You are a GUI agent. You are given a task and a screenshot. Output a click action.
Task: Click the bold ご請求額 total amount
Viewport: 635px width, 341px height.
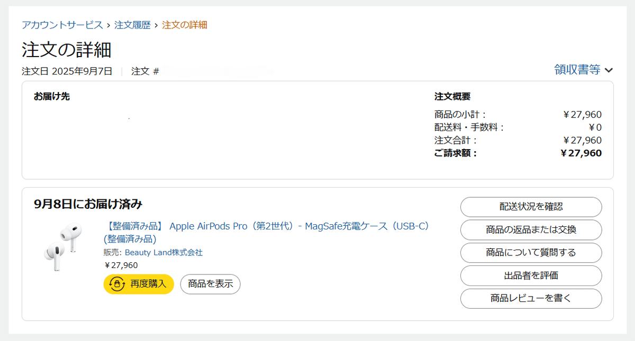pyautogui.click(x=580, y=153)
